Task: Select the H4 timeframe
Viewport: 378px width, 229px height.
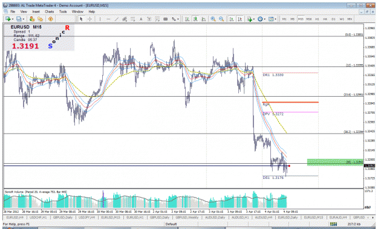Action: (325, 19)
